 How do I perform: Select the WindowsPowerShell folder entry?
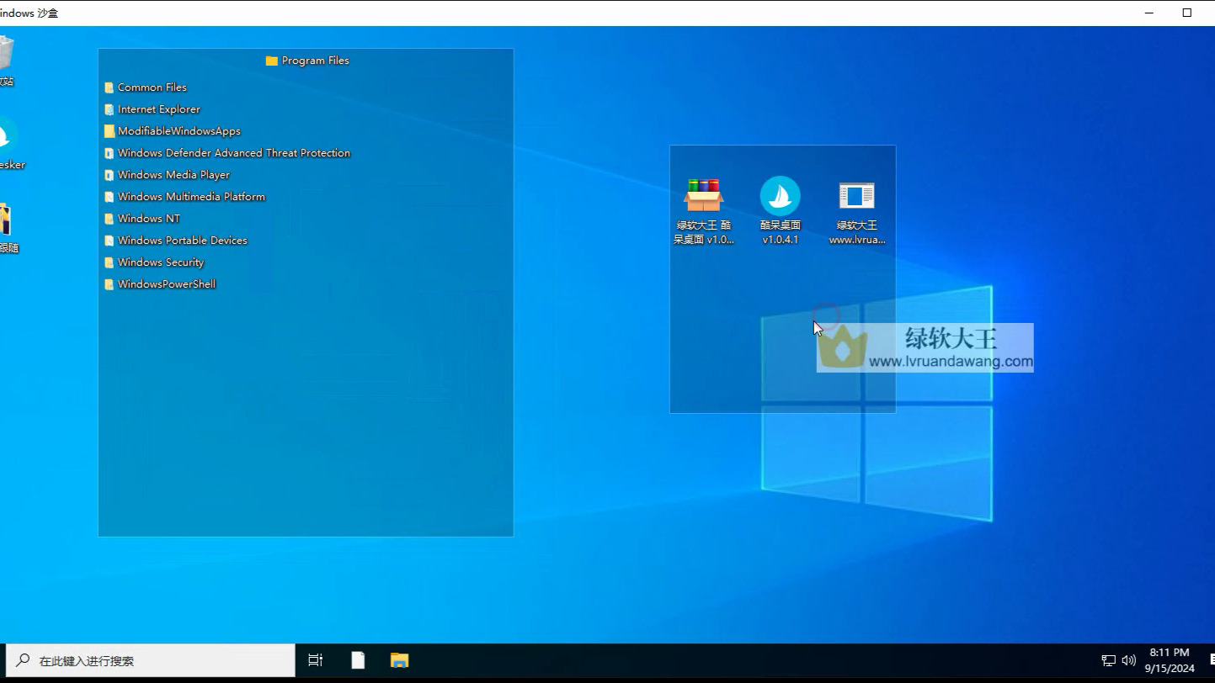coord(160,284)
